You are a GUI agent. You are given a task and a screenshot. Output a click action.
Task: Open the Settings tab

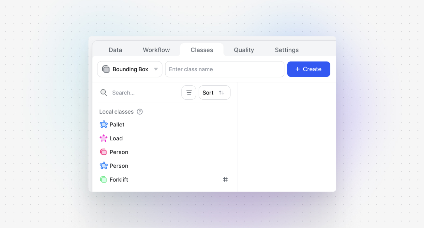[287, 50]
